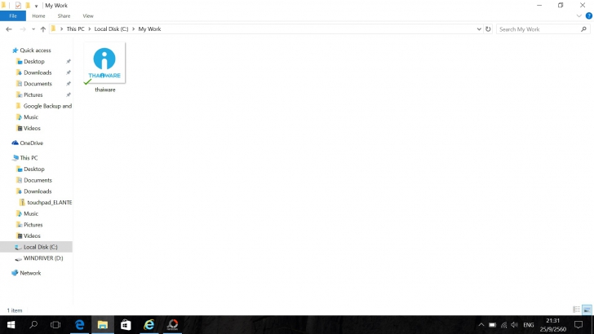
Task: Click the File Explorer taskbar icon
Action: point(103,324)
